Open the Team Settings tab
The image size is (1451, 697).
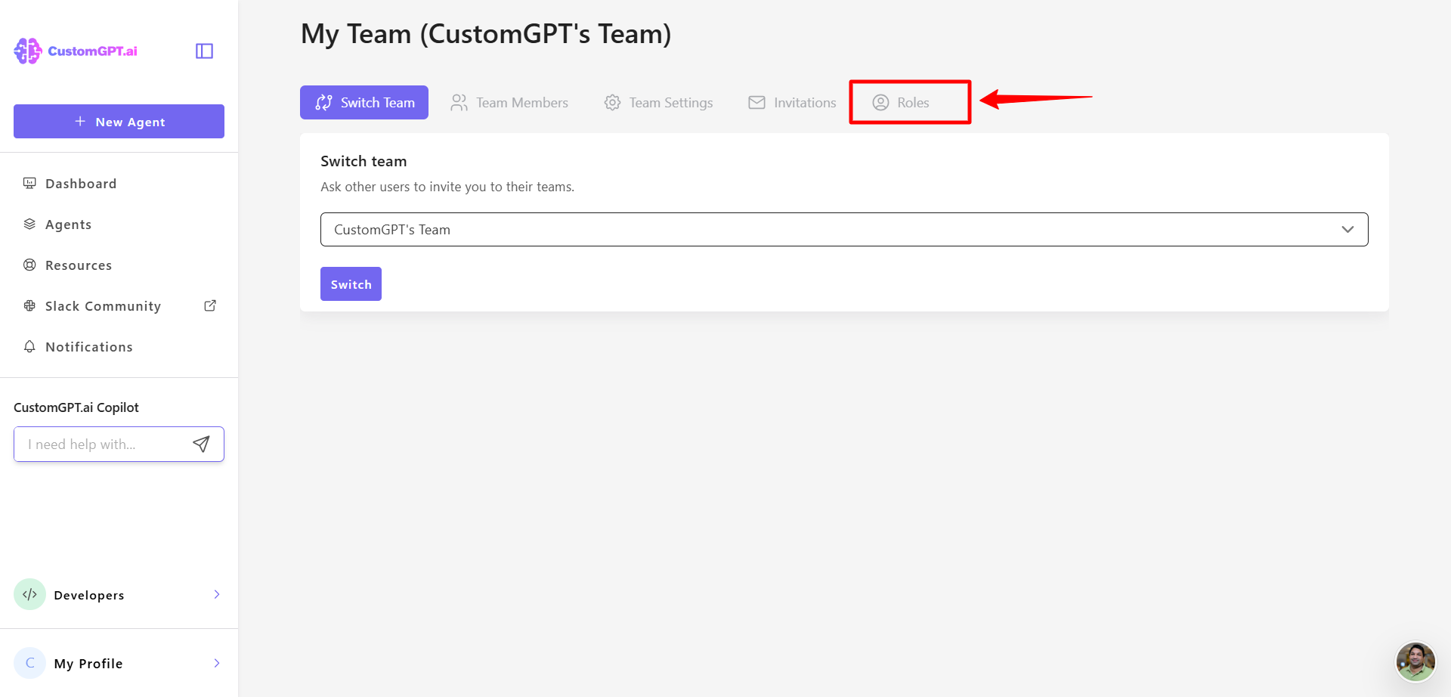pyautogui.click(x=658, y=102)
